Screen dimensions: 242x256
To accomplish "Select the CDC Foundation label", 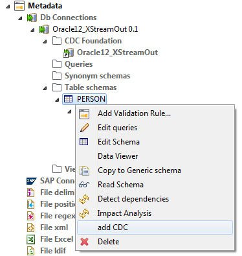I will 93,41.
